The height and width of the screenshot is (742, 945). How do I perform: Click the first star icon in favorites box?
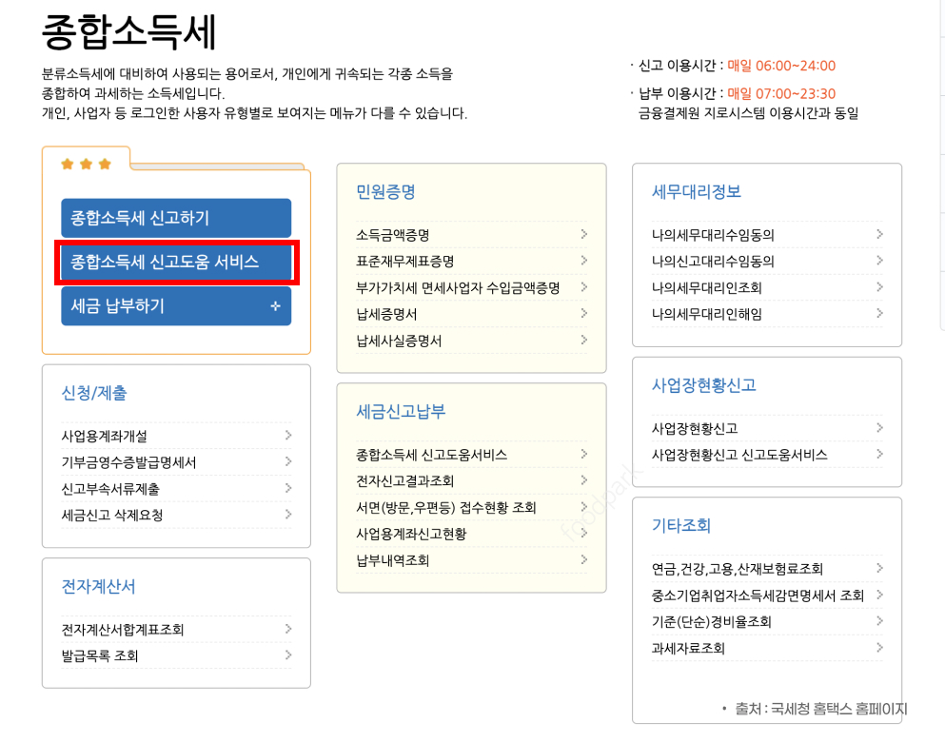(x=67, y=163)
